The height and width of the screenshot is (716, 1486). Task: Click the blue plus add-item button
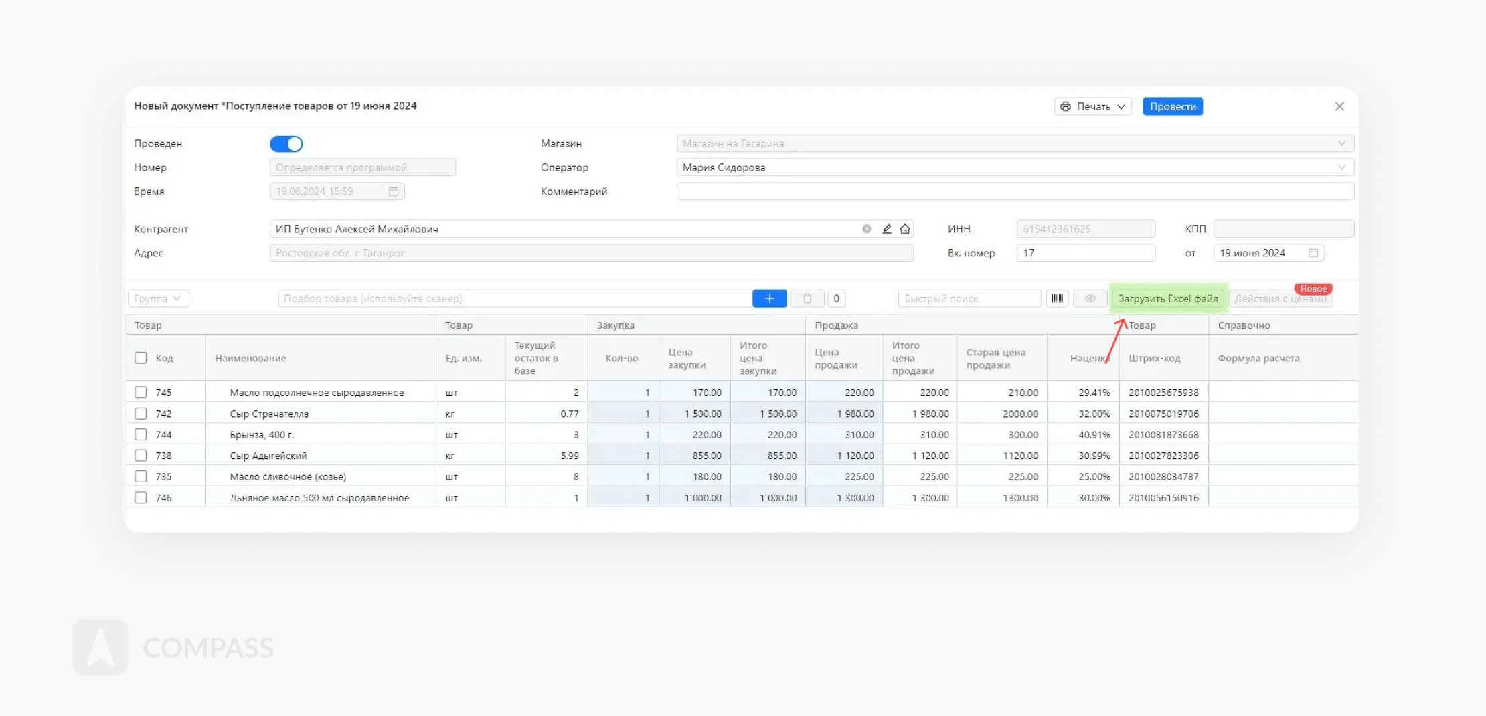[x=769, y=298]
